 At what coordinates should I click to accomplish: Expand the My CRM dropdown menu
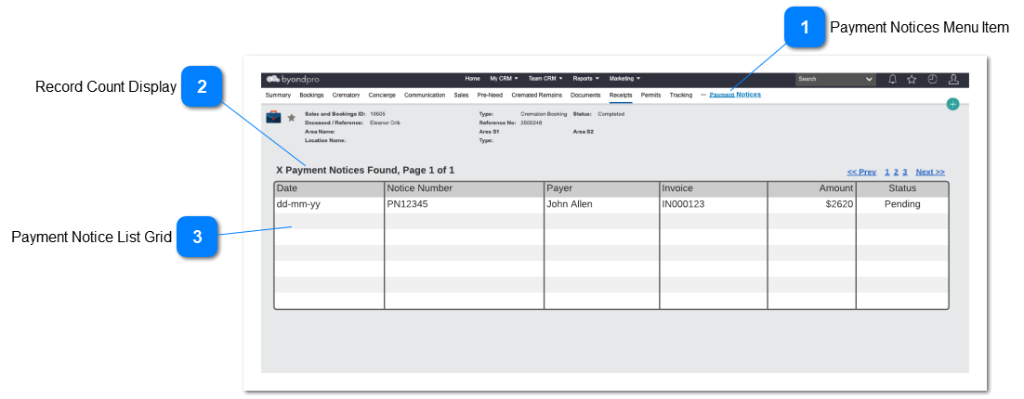pyautogui.click(x=504, y=79)
